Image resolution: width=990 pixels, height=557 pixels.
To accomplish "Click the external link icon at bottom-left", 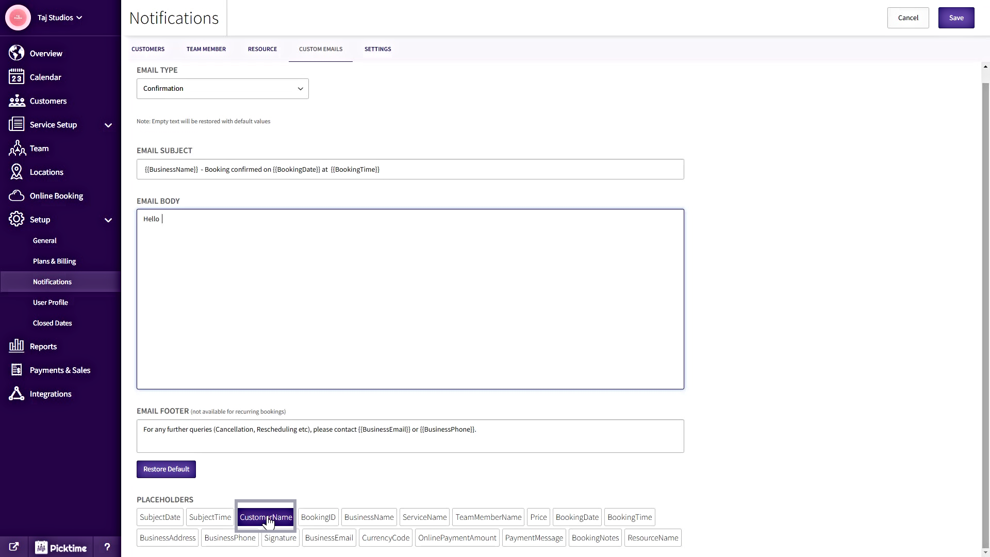I will tap(14, 547).
